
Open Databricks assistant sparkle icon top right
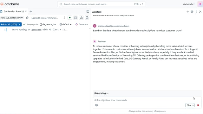pyautogui.click(x=200, y=4)
